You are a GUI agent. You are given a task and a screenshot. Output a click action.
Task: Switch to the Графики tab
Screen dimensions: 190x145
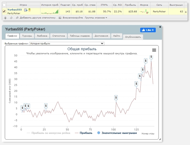click(12, 36)
